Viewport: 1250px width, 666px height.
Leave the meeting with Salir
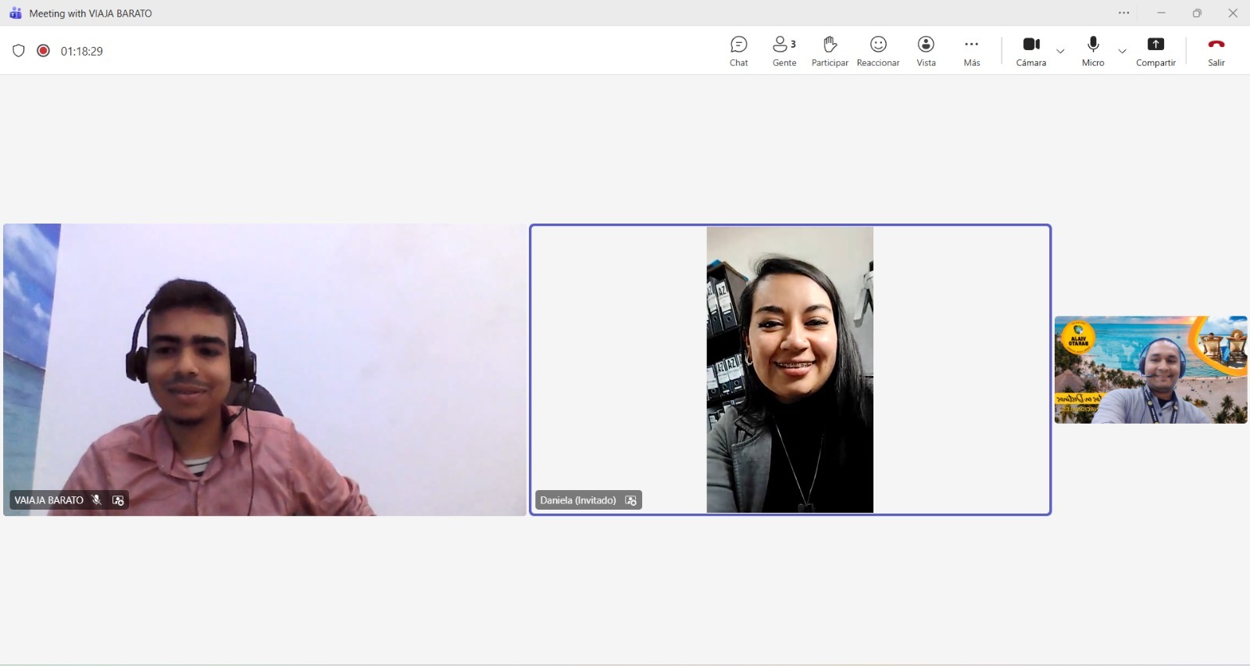[1216, 51]
